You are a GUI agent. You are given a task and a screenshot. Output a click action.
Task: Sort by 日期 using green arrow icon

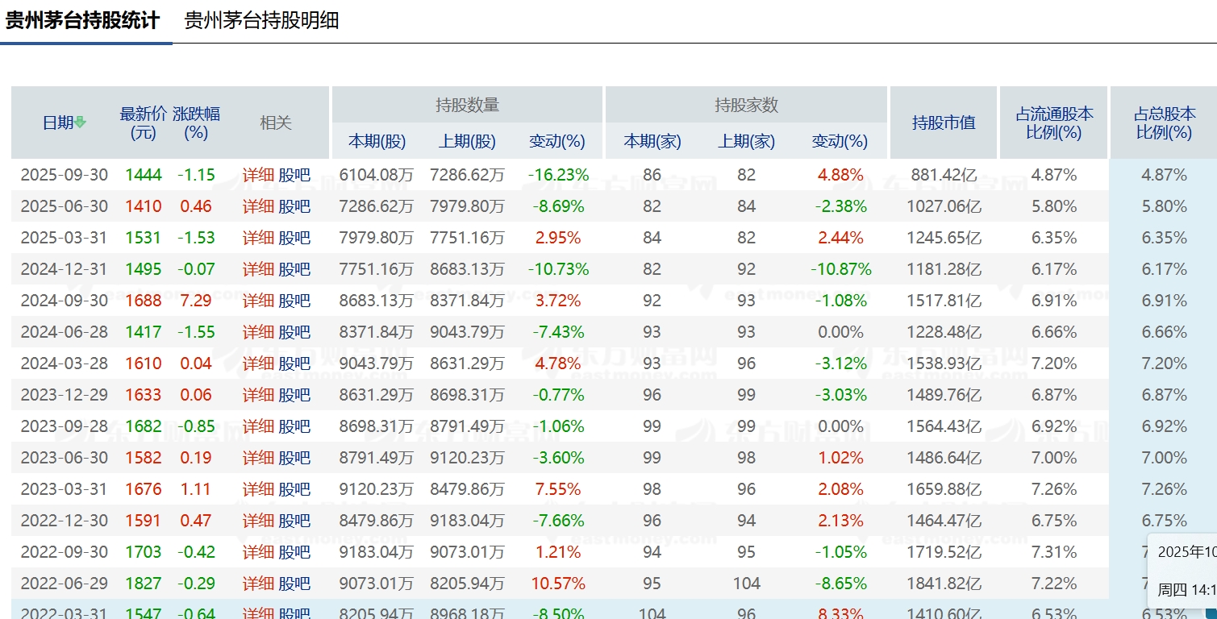click(80, 123)
